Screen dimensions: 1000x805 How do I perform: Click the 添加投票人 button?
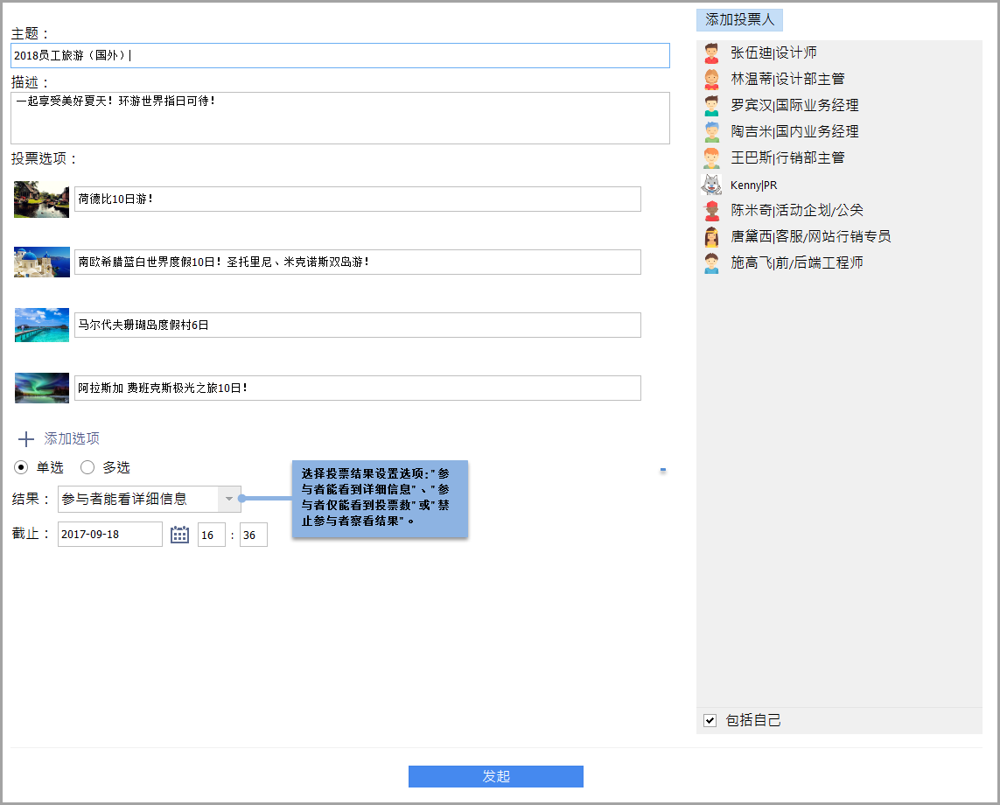pos(739,20)
